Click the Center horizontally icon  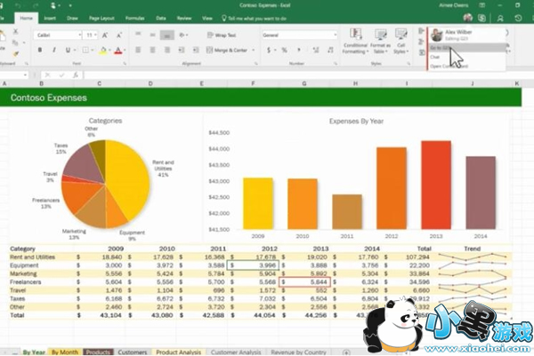[152, 50]
